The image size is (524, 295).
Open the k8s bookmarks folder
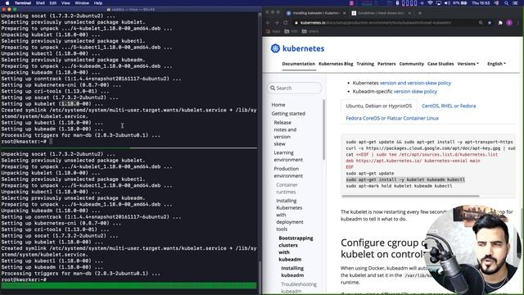pos(291,31)
